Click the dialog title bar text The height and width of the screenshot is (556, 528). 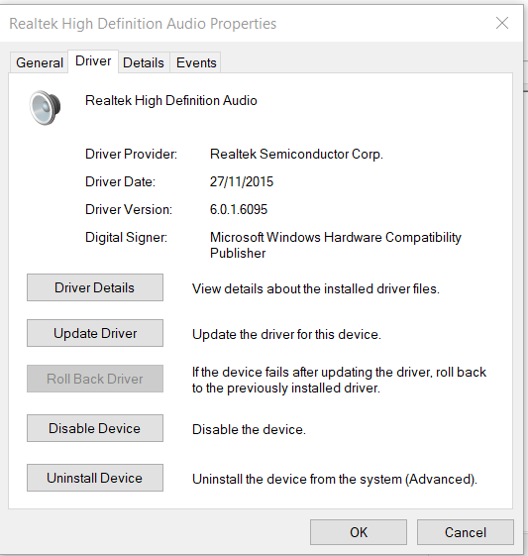click(143, 24)
